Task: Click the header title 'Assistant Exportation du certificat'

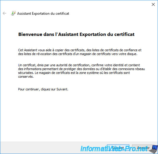Action: pyautogui.click(x=43, y=14)
